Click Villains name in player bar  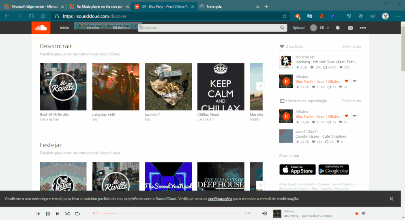tap(289, 211)
